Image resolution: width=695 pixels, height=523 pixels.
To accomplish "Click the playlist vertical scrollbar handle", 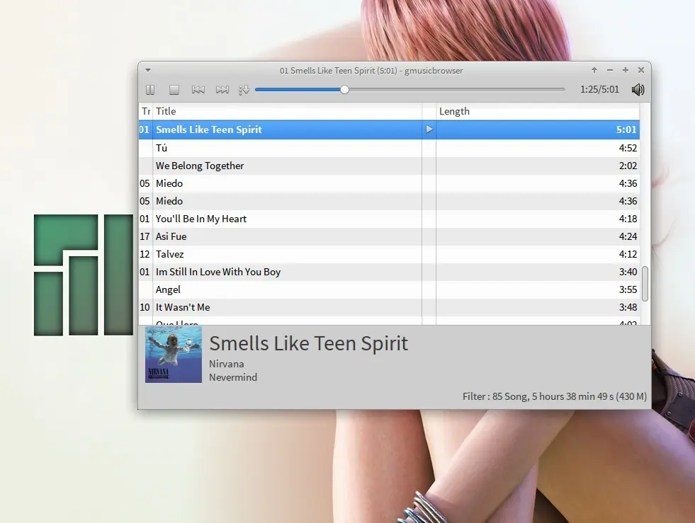I will pyautogui.click(x=645, y=284).
